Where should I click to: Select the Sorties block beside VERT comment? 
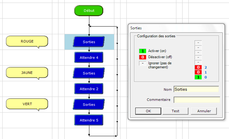pyautogui.click(x=89, y=105)
